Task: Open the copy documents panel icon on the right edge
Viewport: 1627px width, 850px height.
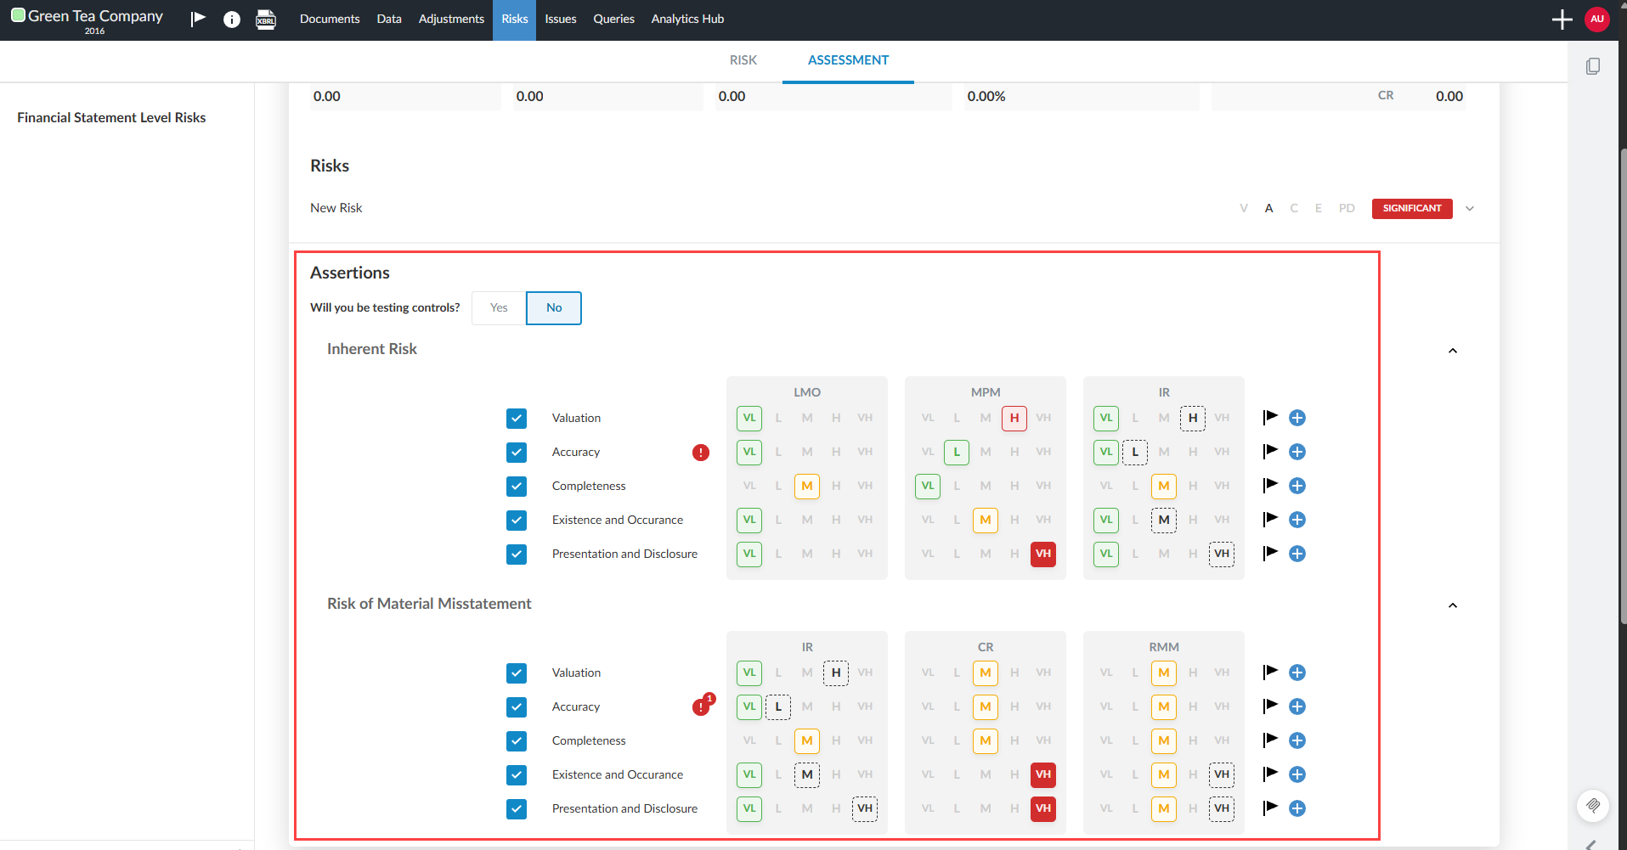Action: tap(1593, 65)
